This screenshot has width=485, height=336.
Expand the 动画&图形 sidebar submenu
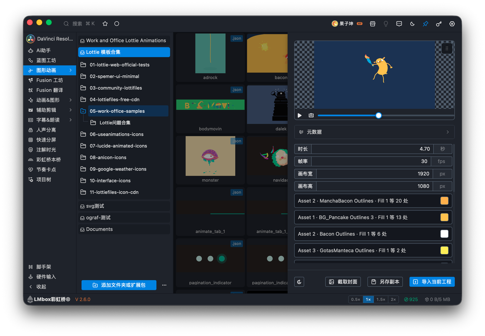coord(71,100)
